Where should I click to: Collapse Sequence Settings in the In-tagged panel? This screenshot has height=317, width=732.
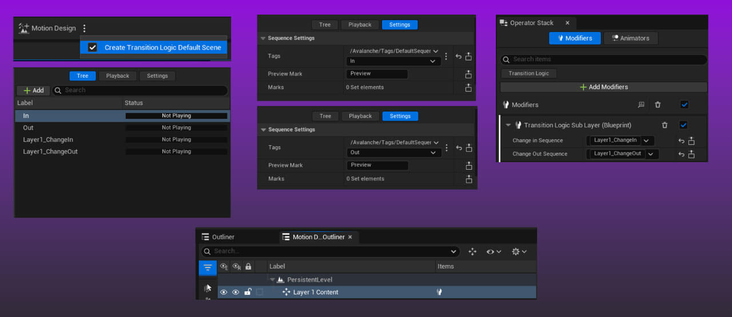pyautogui.click(x=263, y=38)
